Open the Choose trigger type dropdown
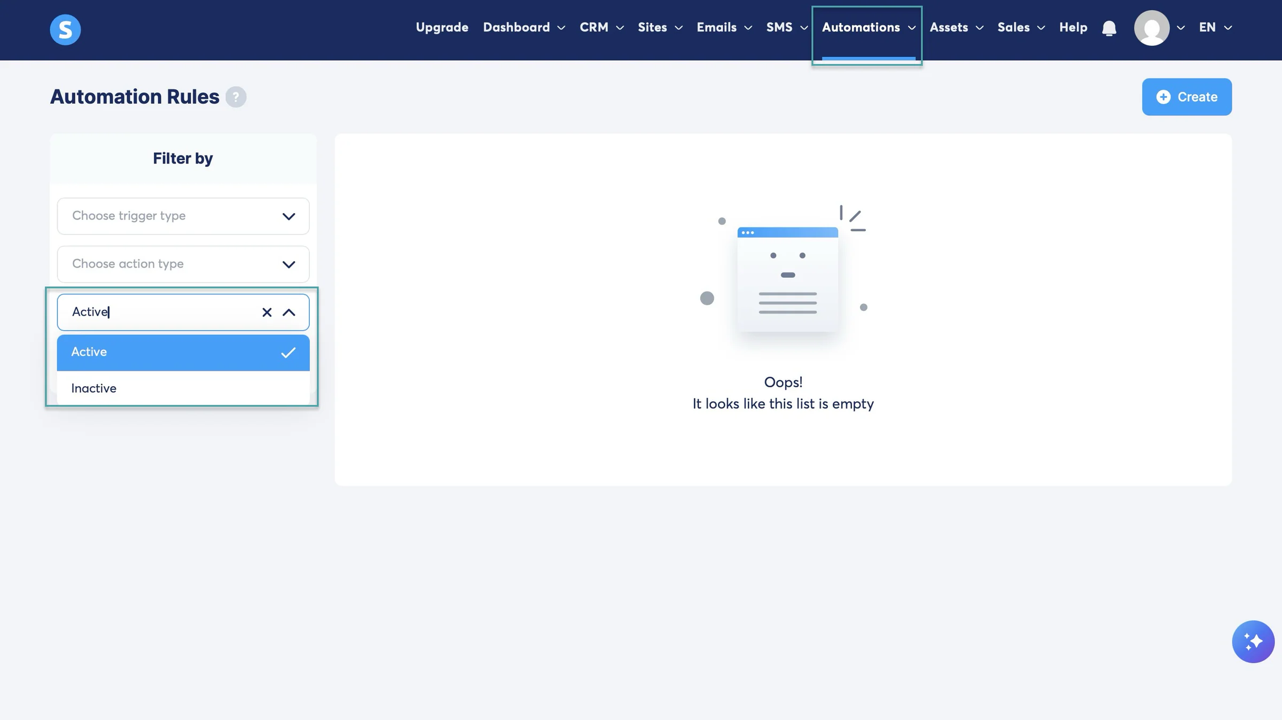Screen dimensions: 1282x720 183,216
